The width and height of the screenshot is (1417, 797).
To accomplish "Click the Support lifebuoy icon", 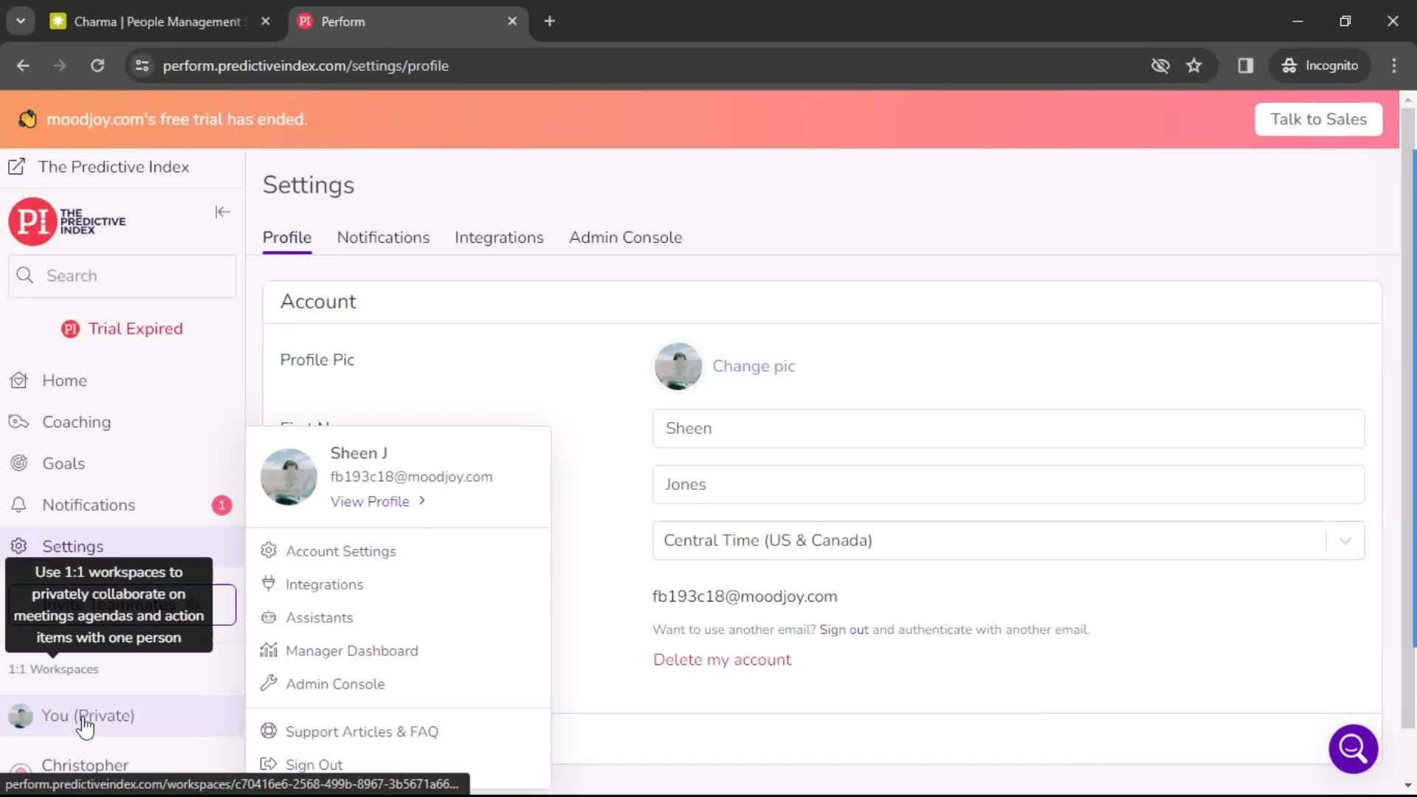I will pyautogui.click(x=269, y=731).
